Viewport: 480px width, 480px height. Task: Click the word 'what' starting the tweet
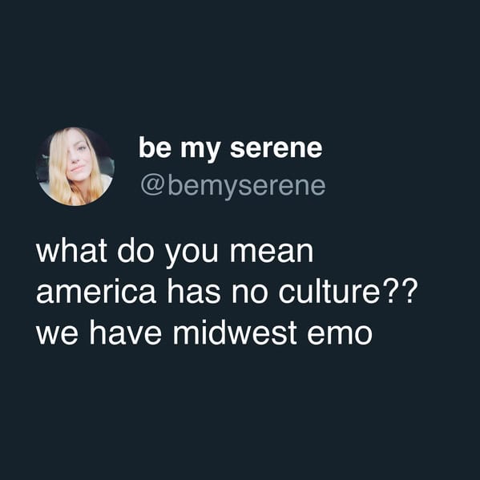point(71,251)
